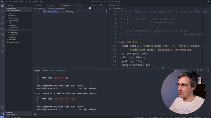Split the terminal panel
The width and height of the screenshot is (211, 118).
[197, 70]
